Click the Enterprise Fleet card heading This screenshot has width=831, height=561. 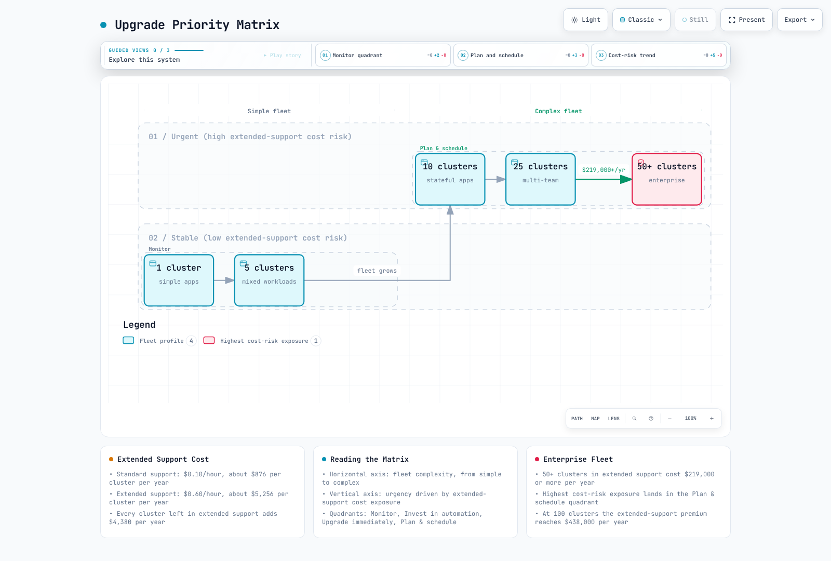(x=578, y=459)
